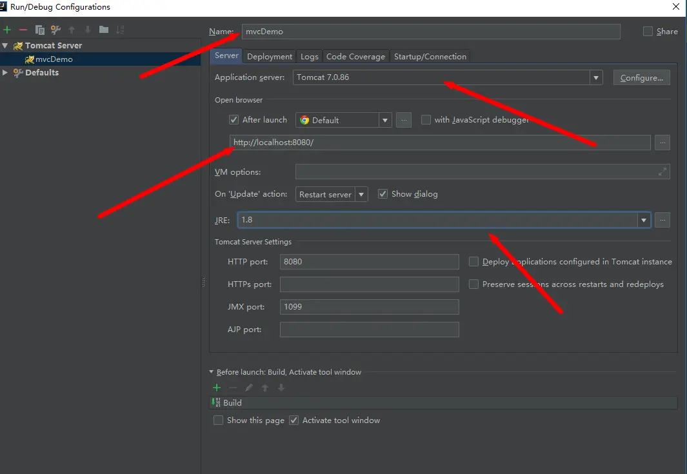687x474 pixels.
Task: Click the localhost:8080 URL field
Action: pos(440,143)
